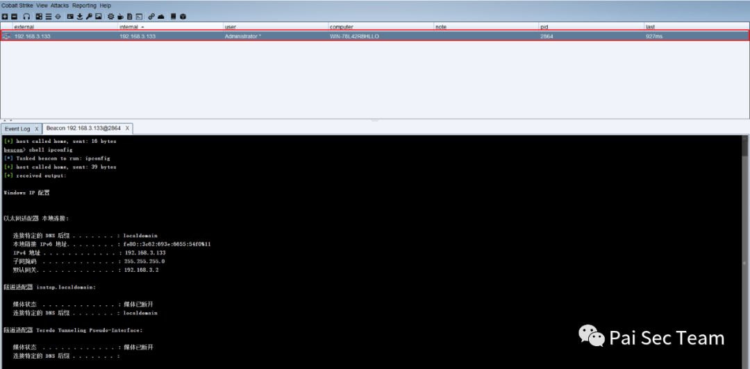Close the Beacon 192.168.3.133@2864 tab
This screenshot has height=369, width=750.
127,128
